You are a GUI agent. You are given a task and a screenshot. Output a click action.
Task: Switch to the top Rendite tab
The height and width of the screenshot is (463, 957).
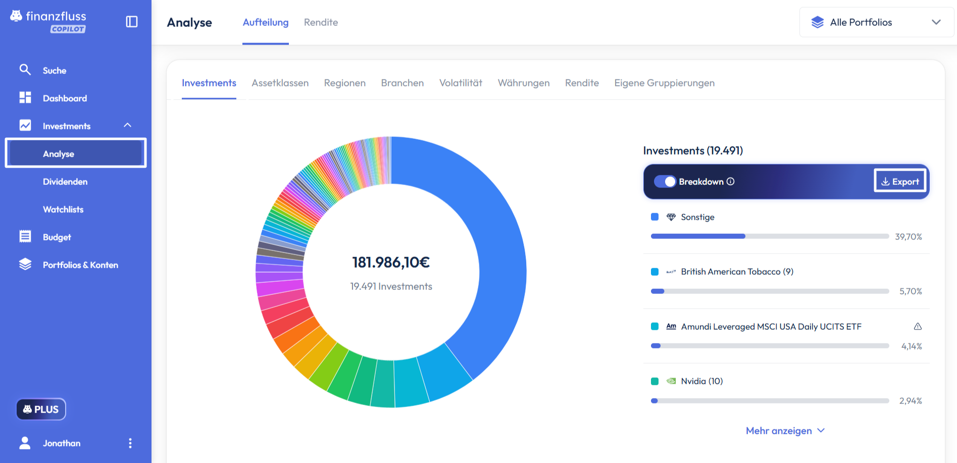[321, 22]
